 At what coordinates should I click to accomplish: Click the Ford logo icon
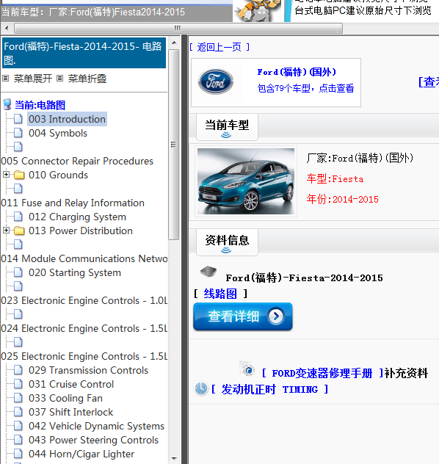[x=216, y=81]
